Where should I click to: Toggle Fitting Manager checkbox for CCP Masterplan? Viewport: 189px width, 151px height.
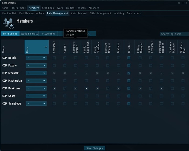[140, 81]
